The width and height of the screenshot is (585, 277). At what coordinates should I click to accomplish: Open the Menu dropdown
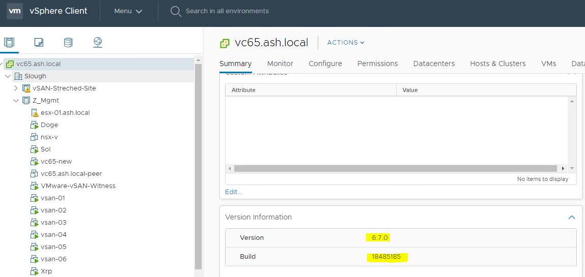tap(128, 11)
